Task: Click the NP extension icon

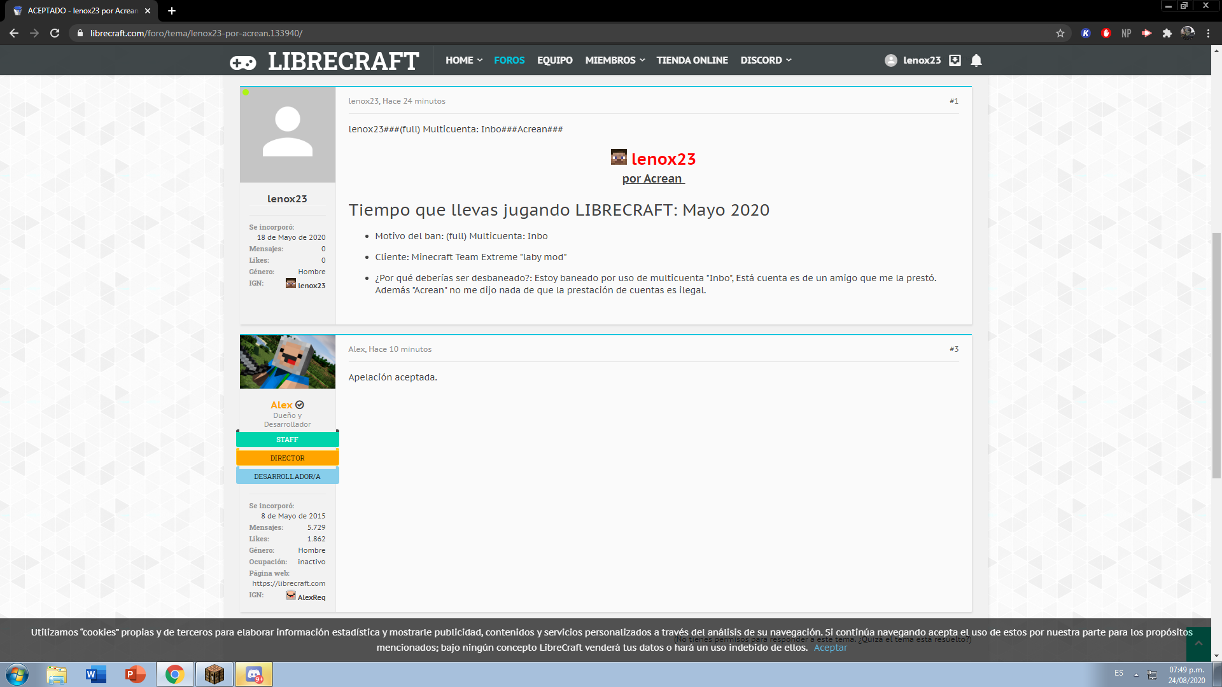Action: [1127, 33]
